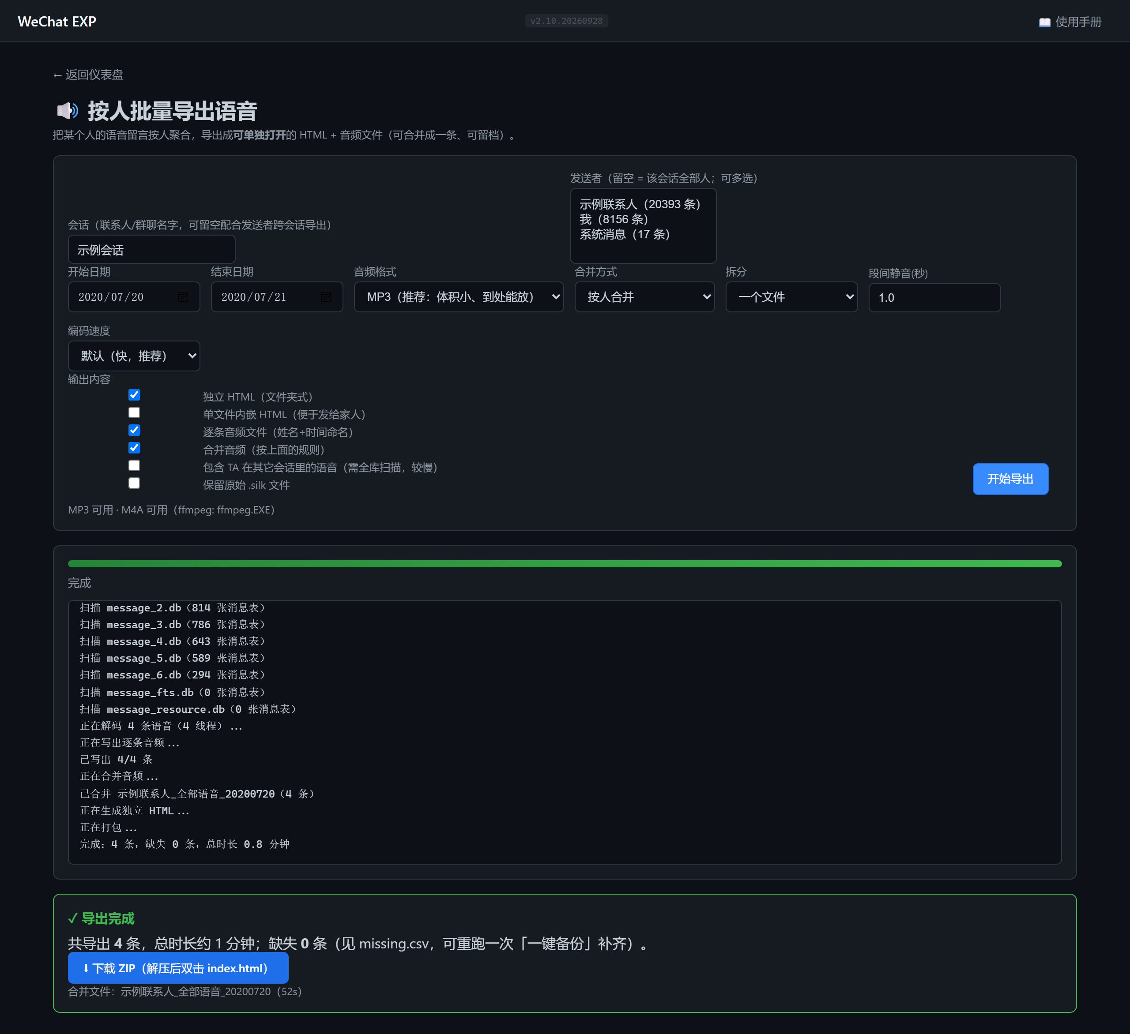The image size is (1130, 1034).
Task: Select sender 示例联系人(20393 条)
Action: [x=640, y=204]
